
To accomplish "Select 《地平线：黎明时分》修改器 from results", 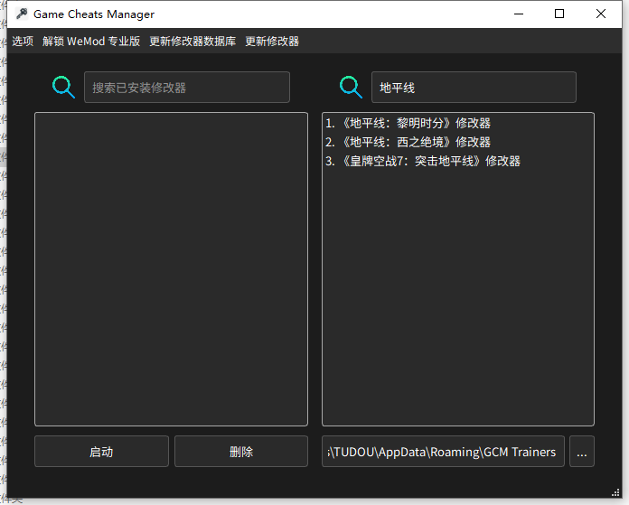I will point(408,123).
